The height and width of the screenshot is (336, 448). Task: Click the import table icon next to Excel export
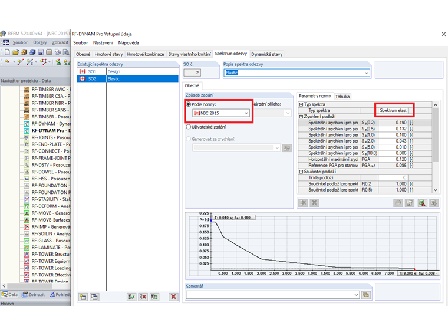pos(434,203)
